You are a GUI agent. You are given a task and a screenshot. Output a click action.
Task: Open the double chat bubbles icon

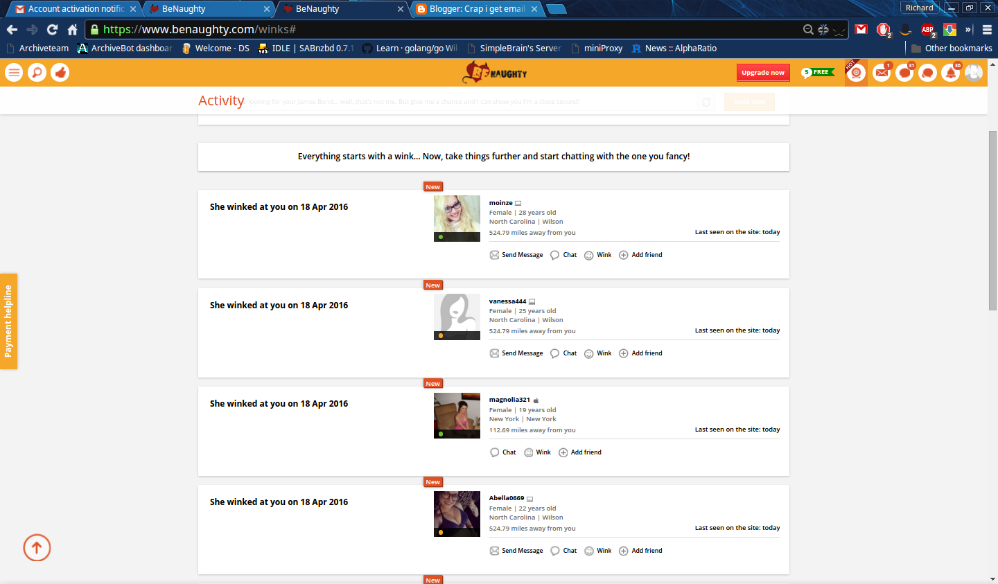tap(927, 72)
